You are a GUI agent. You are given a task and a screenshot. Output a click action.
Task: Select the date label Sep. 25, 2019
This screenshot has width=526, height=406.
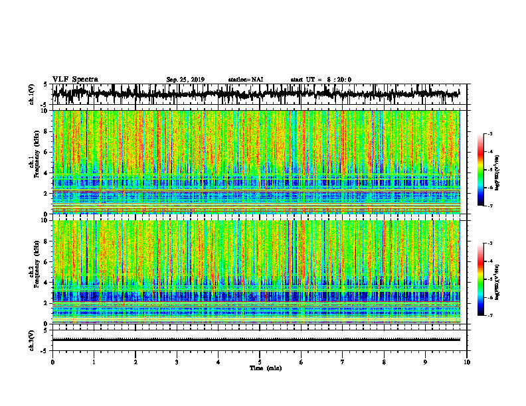coord(185,80)
